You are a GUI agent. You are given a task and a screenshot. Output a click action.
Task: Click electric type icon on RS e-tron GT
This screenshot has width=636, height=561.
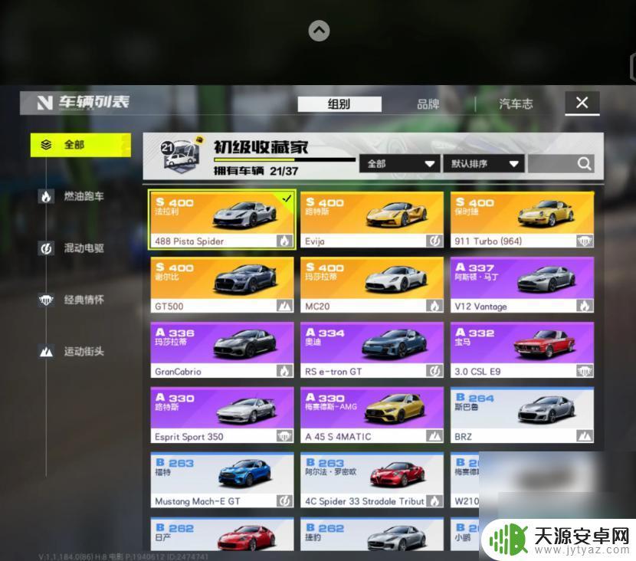tap(434, 371)
